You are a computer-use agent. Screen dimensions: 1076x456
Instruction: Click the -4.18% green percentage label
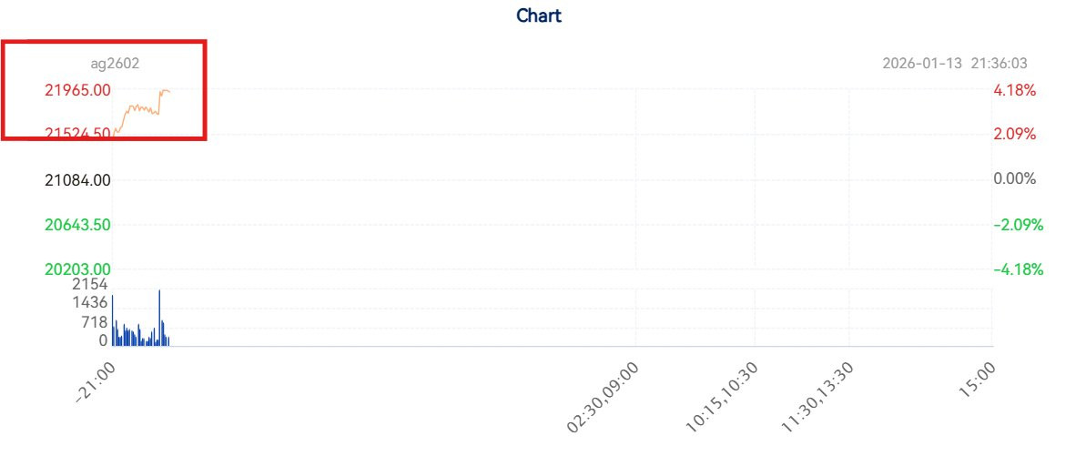(1018, 269)
